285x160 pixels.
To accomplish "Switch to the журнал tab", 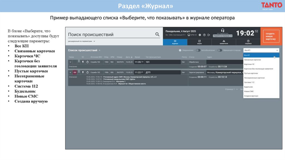I will 175,42.
